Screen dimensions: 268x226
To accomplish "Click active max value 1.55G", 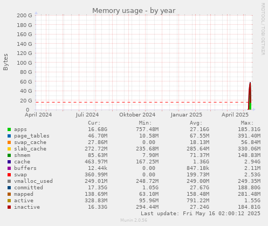I will [x=252, y=201].
